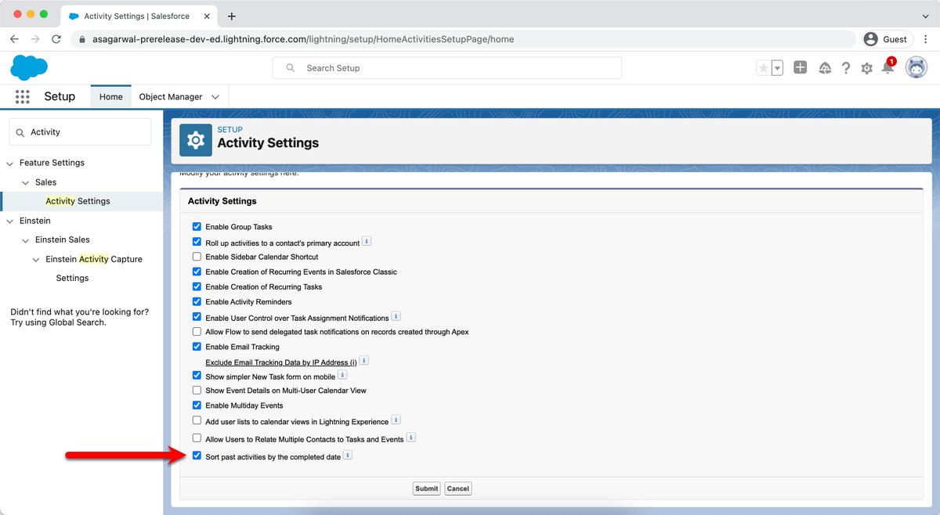Check Allow Users to Relate Multiple Contacts
This screenshot has width=940, height=515.
197,438
